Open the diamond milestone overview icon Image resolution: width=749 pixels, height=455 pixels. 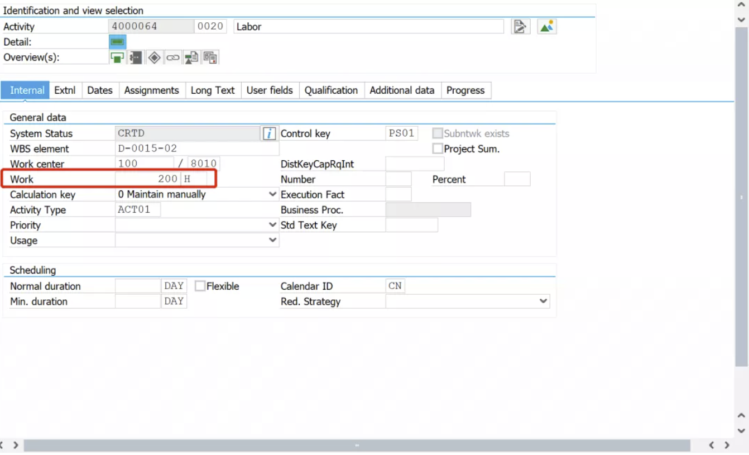155,58
